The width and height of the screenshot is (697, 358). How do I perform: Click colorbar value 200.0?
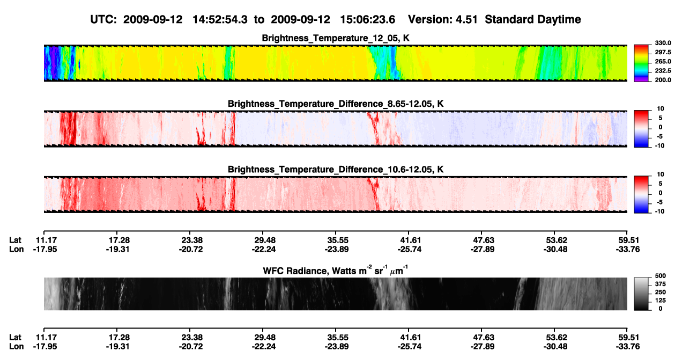pos(662,80)
